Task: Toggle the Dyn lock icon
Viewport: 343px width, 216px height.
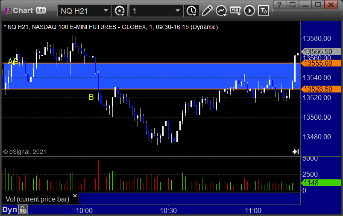Action: pos(23,210)
